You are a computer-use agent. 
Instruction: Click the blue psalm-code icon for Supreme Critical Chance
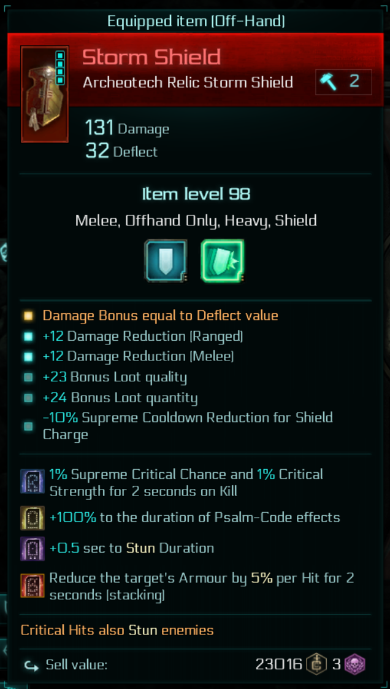[x=32, y=482]
